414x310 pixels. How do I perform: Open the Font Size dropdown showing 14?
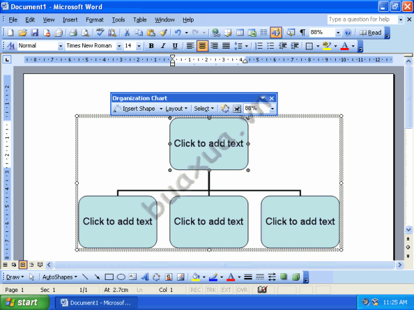tap(139, 46)
